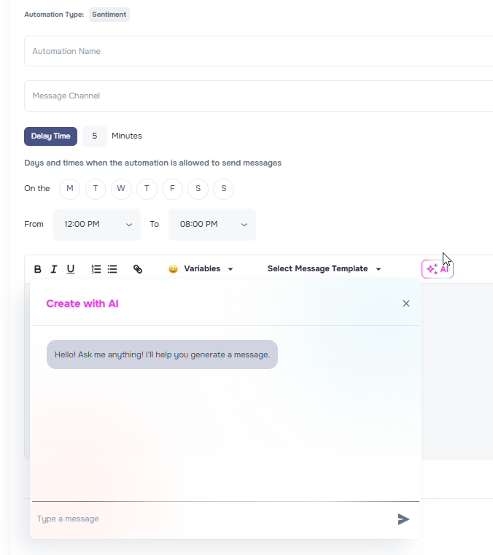493x555 pixels.
Task: Insert a bulleted list
Action: (112, 269)
